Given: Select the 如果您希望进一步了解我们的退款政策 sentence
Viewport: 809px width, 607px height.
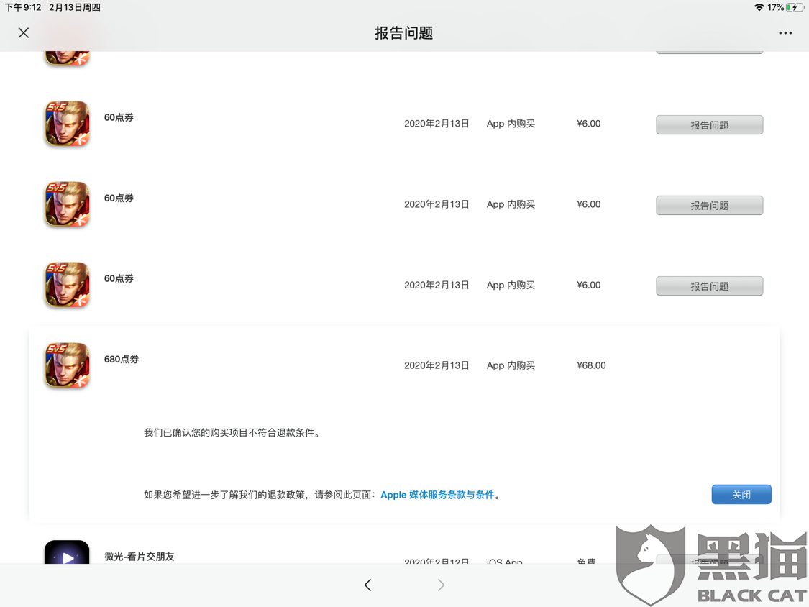Looking at the screenshot, I should coord(259,495).
